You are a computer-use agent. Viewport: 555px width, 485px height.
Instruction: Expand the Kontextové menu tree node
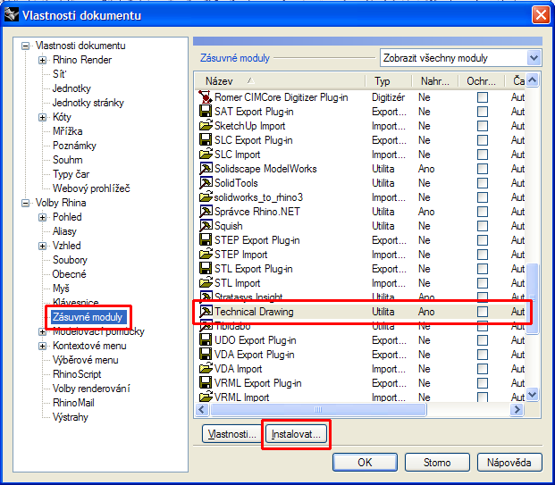click(43, 346)
